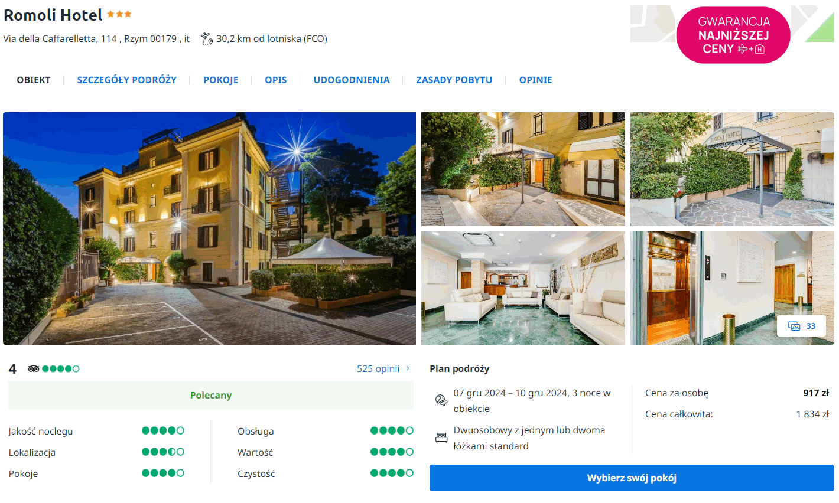Viewport: 839px width, 503px height.
Task: Click the Jakość noclegu rating circles
Action: [x=163, y=431]
